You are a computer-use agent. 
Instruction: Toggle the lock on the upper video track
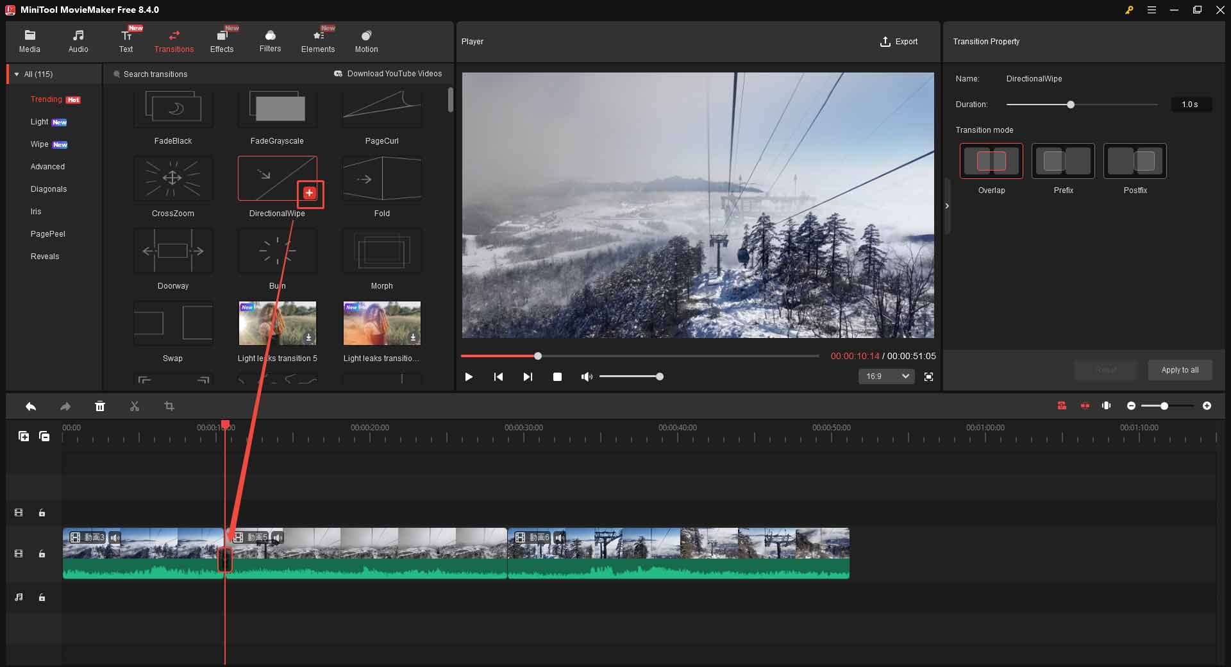[x=42, y=512]
